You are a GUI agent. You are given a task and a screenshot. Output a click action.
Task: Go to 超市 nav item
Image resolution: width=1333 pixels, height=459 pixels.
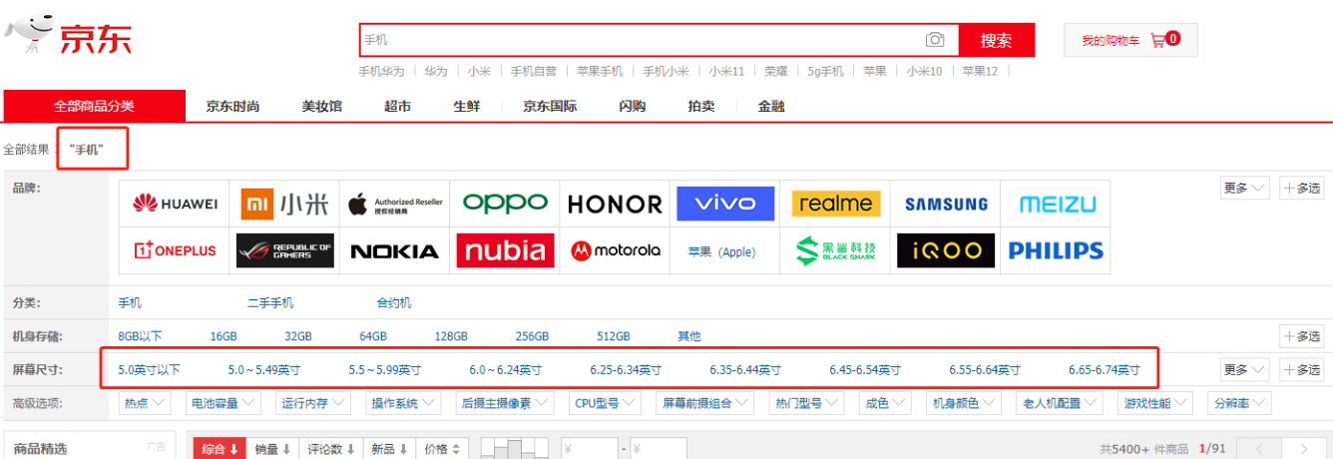397,106
